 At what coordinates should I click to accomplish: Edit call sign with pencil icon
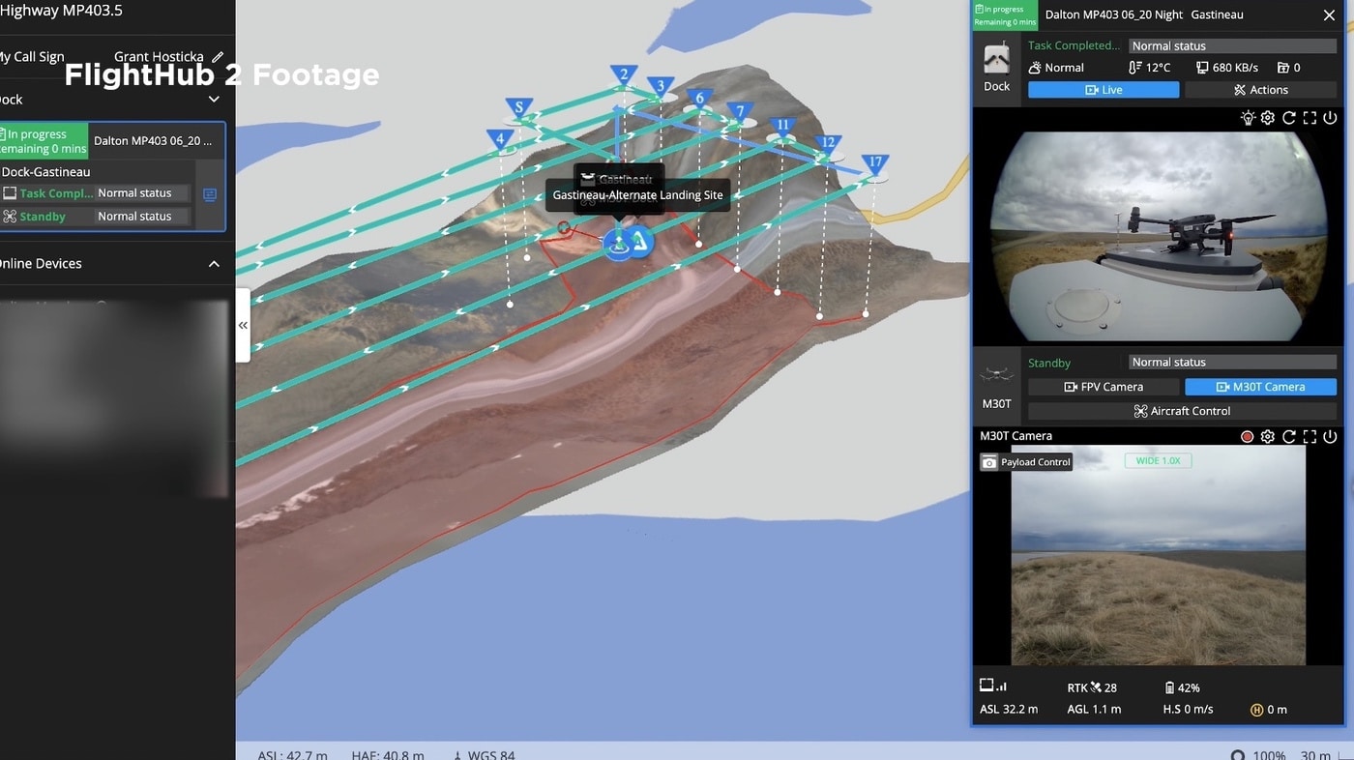click(x=218, y=57)
